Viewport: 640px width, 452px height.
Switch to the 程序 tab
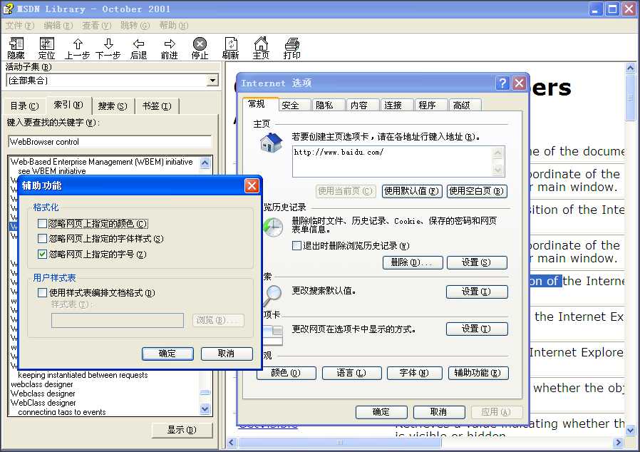click(x=432, y=106)
